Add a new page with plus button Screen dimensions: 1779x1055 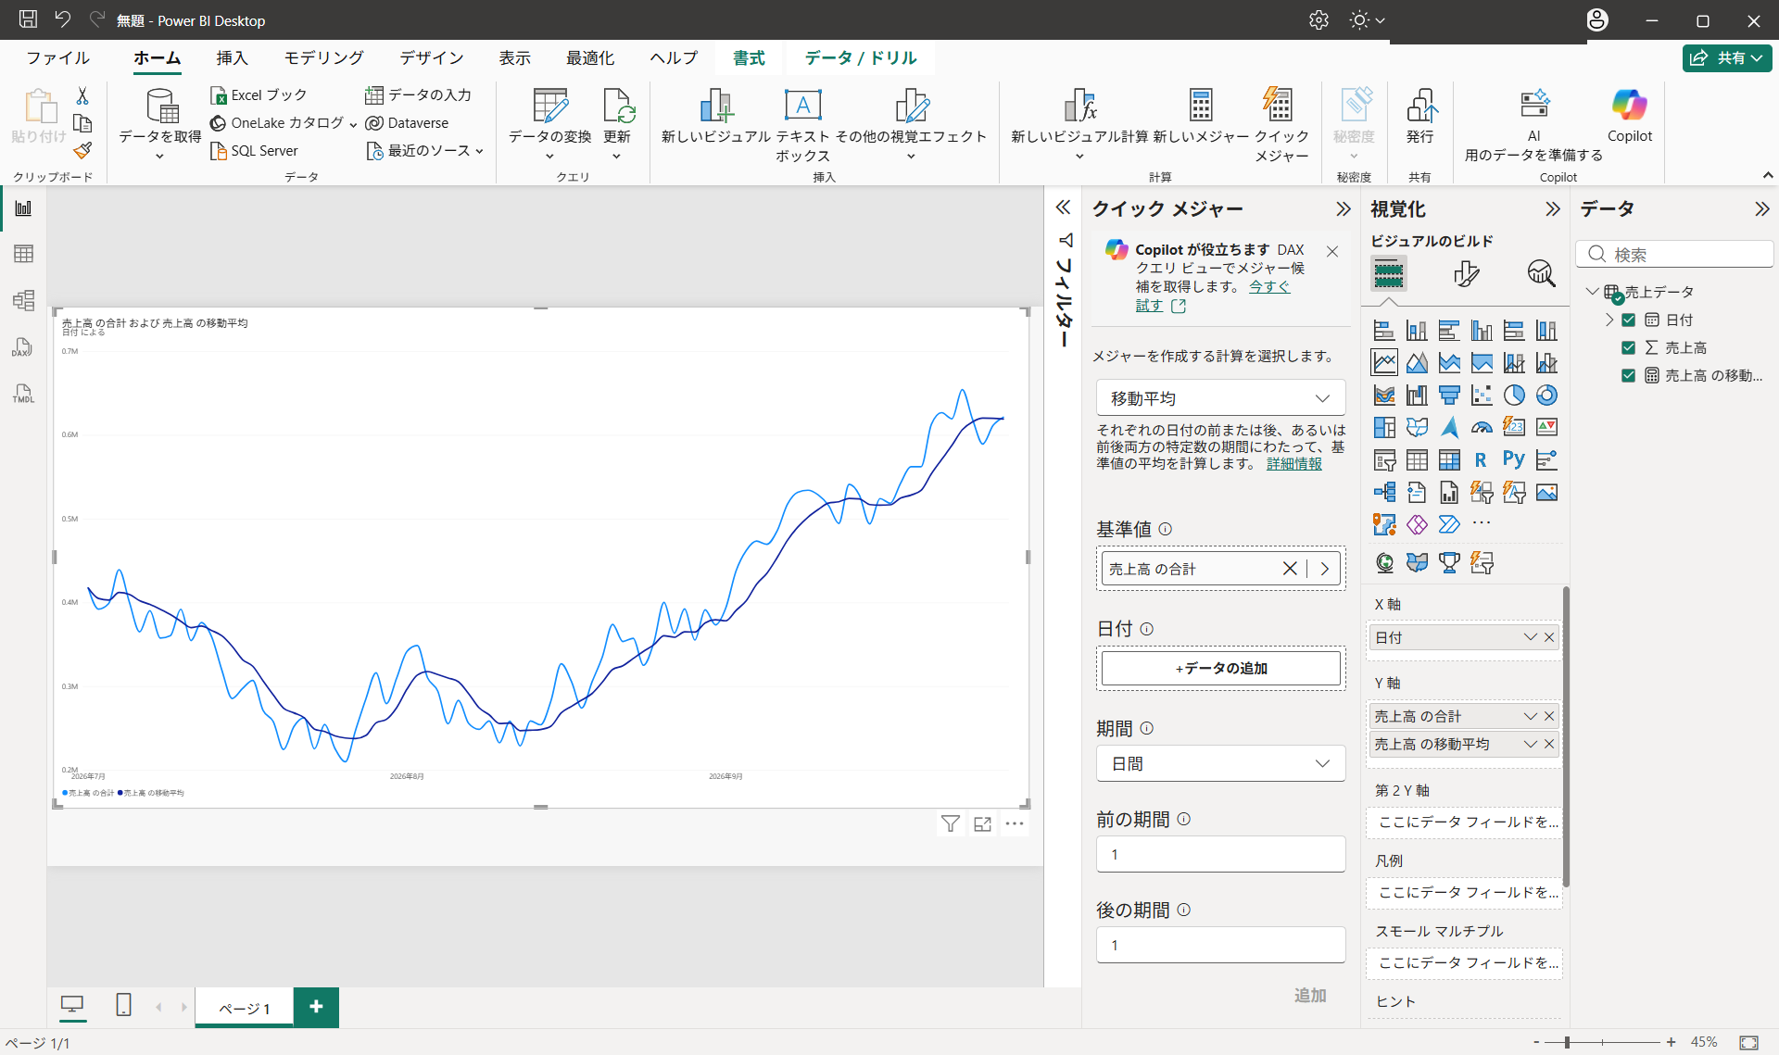coord(316,1007)
